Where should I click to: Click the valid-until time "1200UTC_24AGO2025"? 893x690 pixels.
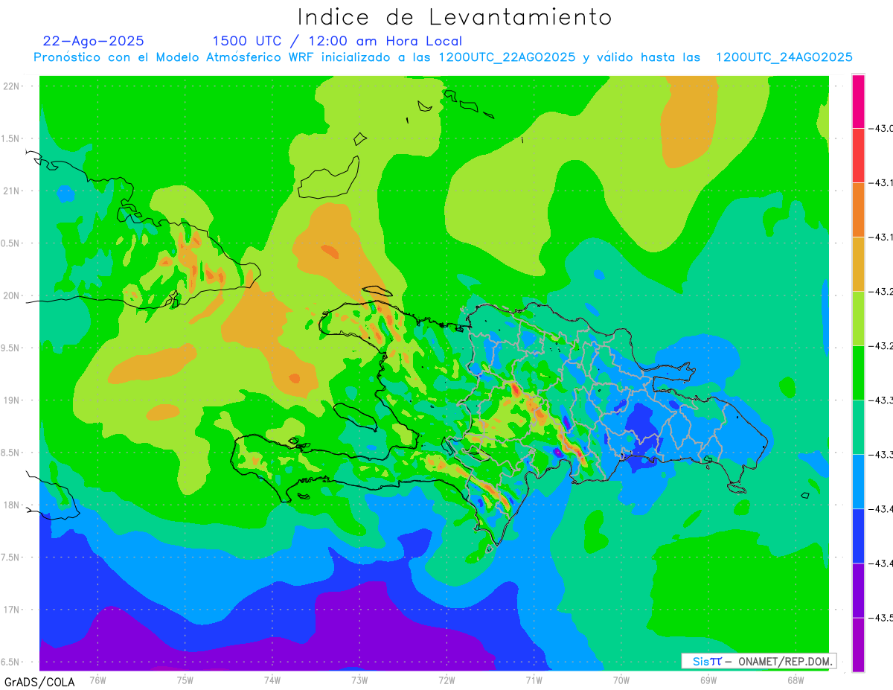pos(784,57)
